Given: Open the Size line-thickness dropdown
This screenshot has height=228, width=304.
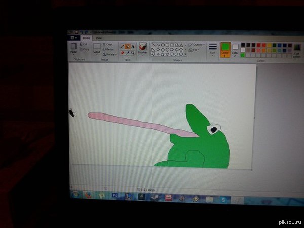Looking at the screenshot, I should [213, 49].
